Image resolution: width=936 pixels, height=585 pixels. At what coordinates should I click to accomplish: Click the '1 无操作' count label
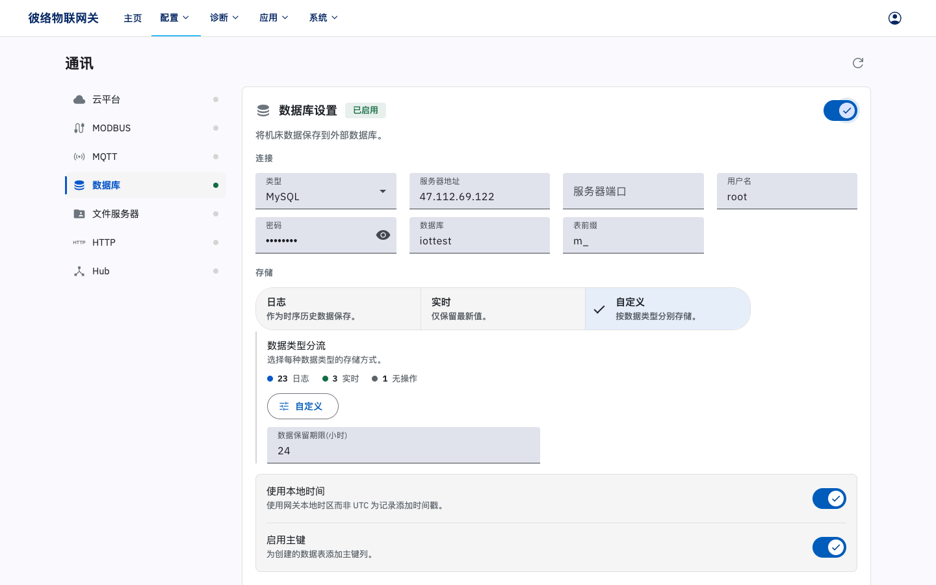395,378
